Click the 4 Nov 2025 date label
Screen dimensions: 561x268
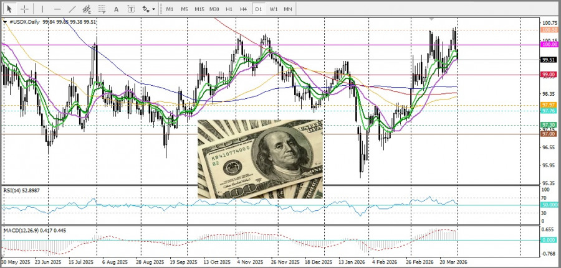coord(251,262)
